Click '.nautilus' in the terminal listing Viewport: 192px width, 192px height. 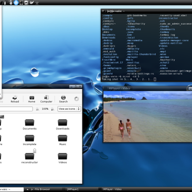(133, 62)
